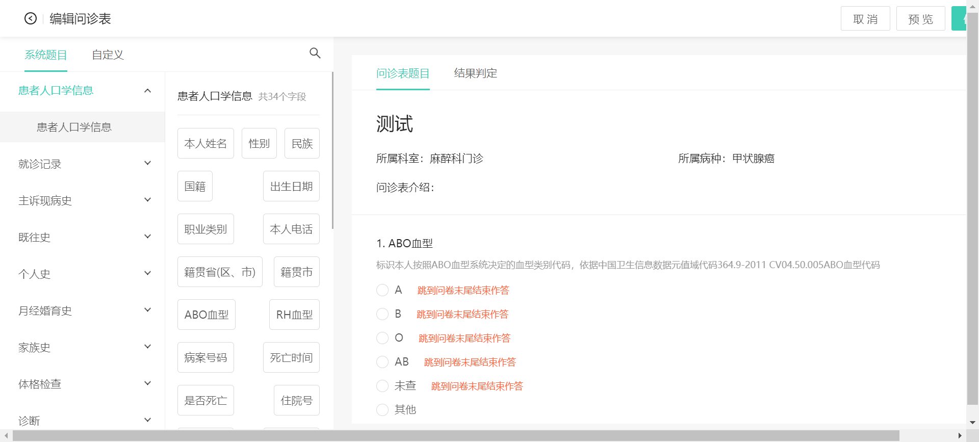Collapse the 患者人口学信息 category chevron
979x442 pixels.
coord(147,91)
